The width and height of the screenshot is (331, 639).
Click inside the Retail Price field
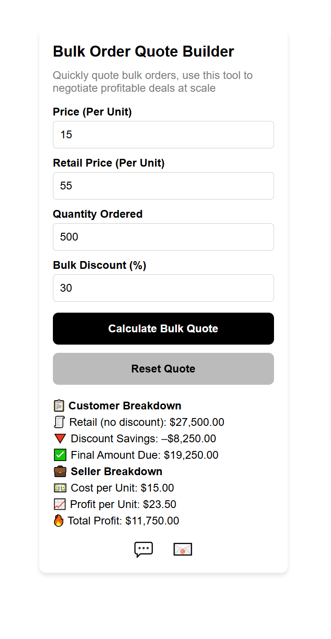pos(163,185)
